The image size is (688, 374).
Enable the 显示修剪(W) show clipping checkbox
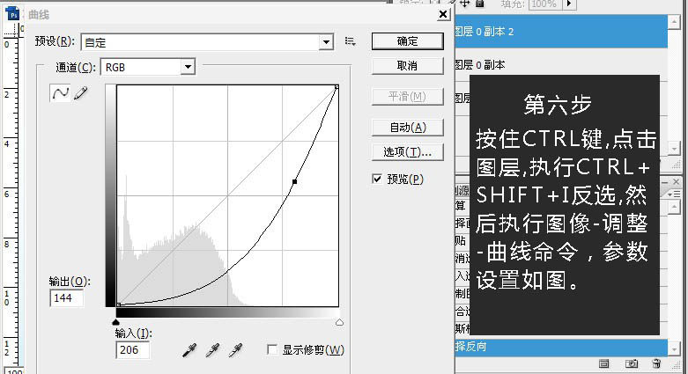[272, 349]
